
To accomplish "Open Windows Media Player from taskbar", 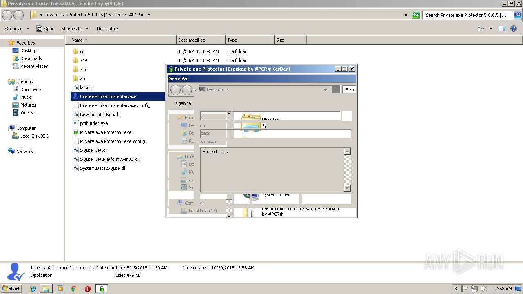I will [60, 289].
